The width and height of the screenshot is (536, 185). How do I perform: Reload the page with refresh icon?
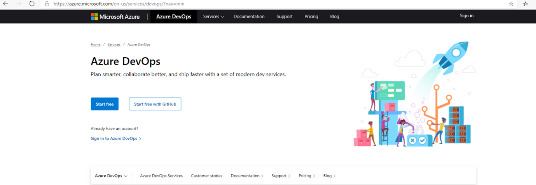click(32, 4)
